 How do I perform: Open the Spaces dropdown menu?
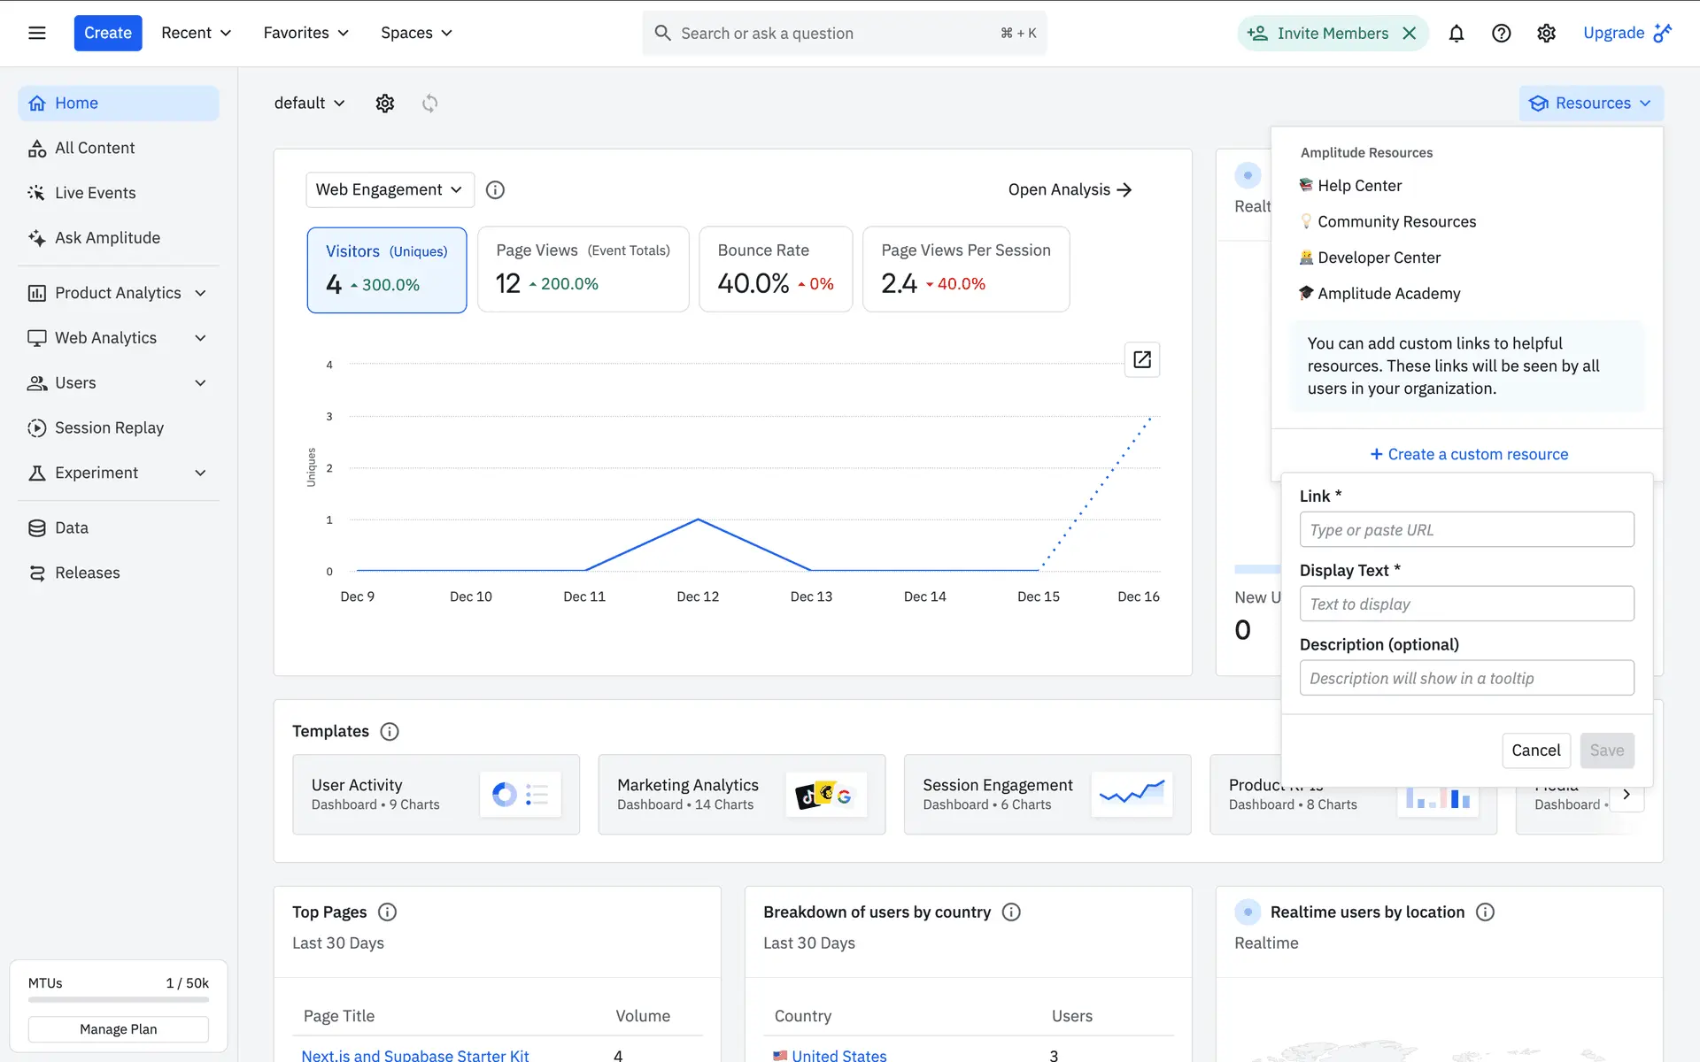point(416,33)
